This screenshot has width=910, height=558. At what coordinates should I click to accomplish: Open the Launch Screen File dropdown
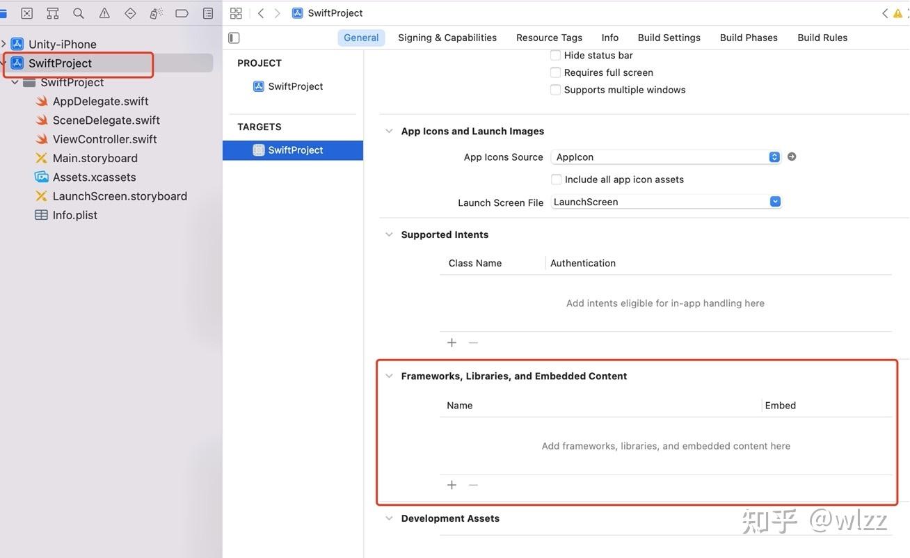tap(774, 201)
